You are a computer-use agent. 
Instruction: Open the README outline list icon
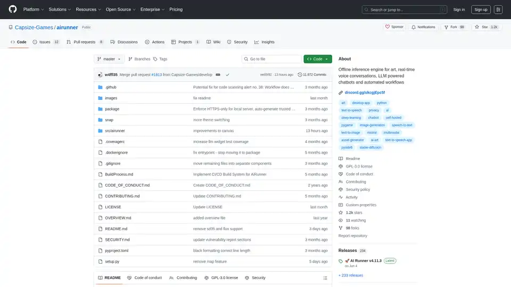coord(325,277)
